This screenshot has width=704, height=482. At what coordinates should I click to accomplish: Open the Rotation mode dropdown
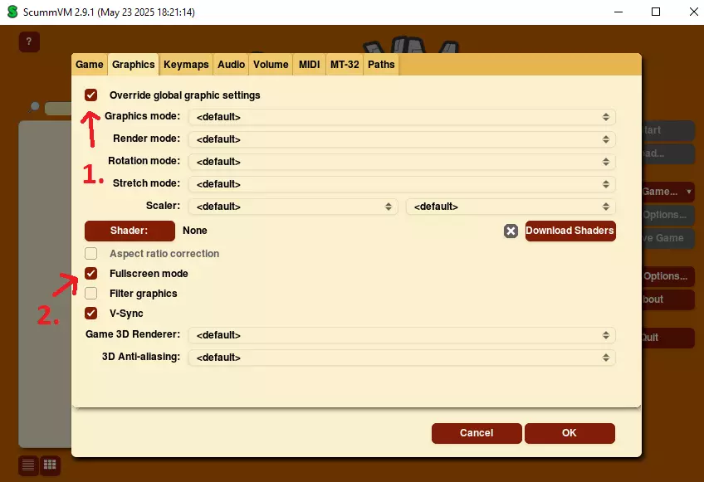point(402,162)
